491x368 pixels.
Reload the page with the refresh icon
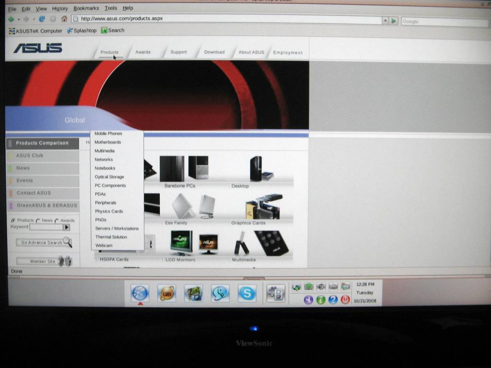(x=42, y=19)
